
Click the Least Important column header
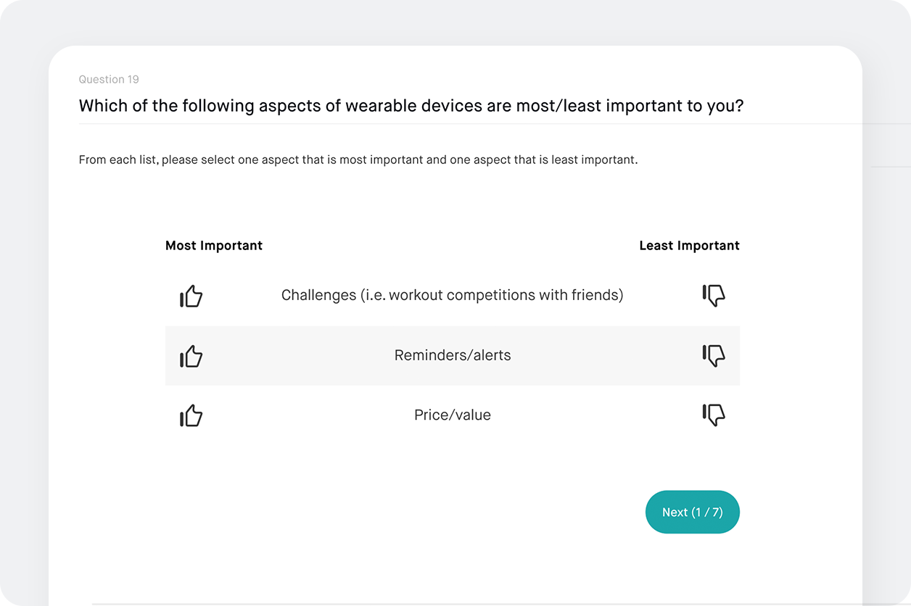pos(689,246)
